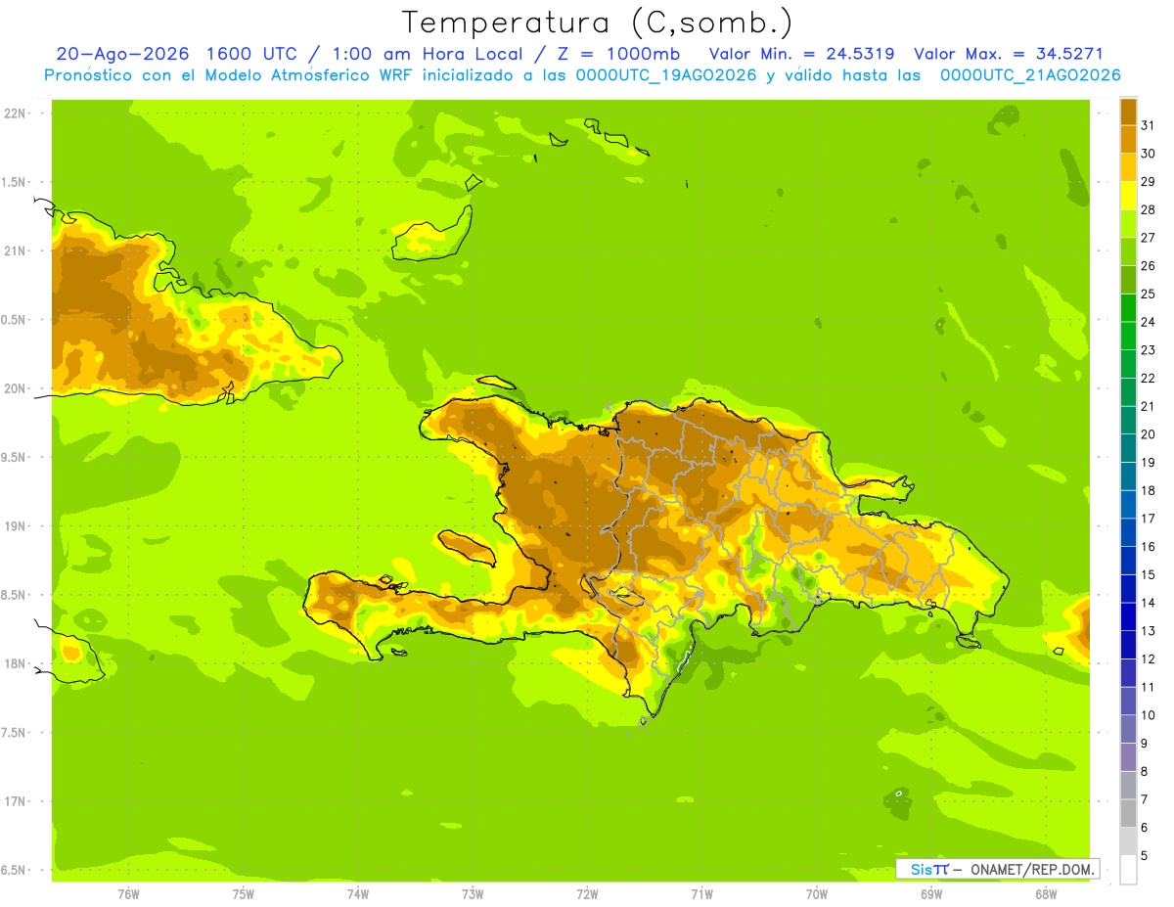Image resolution: width=1174 pixels, height=907 pixels.
Task: Click the yellow legend swatch between 28 and 29
Action: coord(1128,195)
